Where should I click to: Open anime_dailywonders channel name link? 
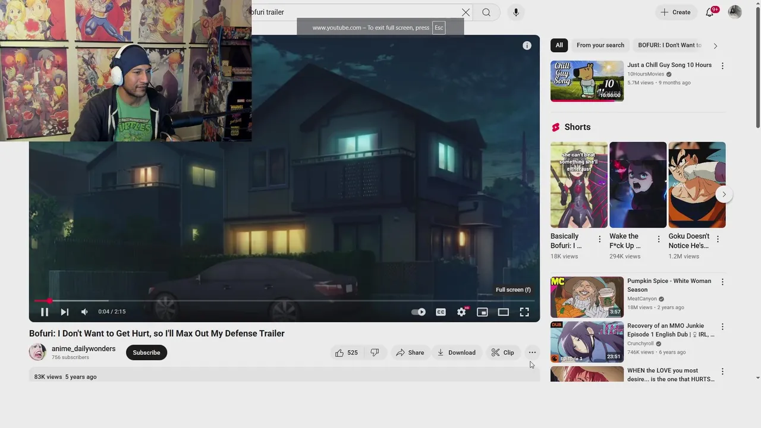pos(83,349)
